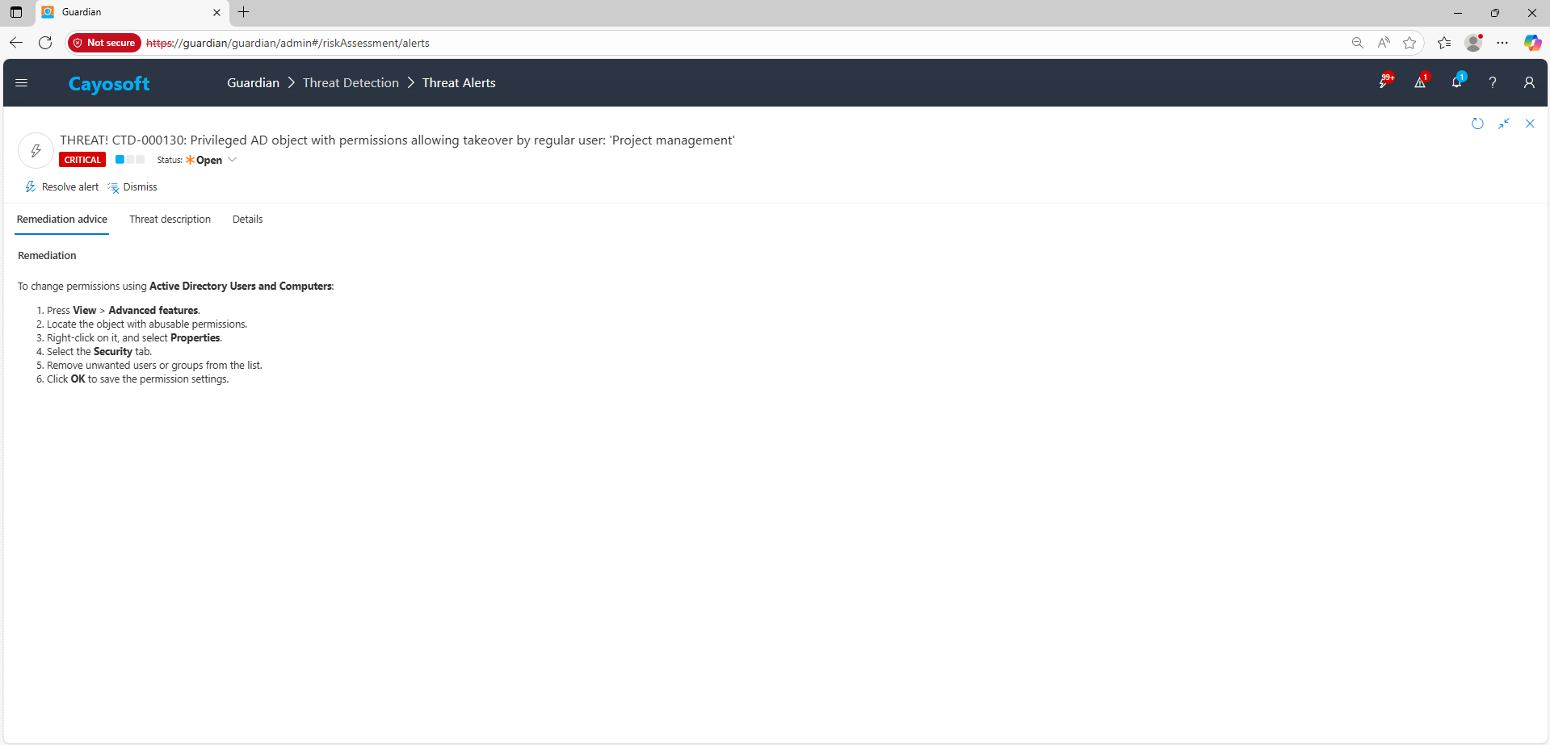Image resolution: width=1550 pixels, height=745 pixels.
Task: Collapse the alert detail panel
Action: (x=1504, y=123)
